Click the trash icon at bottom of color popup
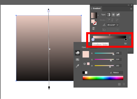Image resolution: width=137 pixels, height=99 pixels. 124,84
